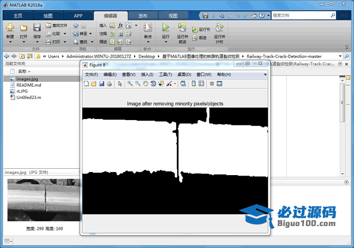Viewport: 354px width, 248px height.
Task: Click the Advance button
Action: click(199, 38)
